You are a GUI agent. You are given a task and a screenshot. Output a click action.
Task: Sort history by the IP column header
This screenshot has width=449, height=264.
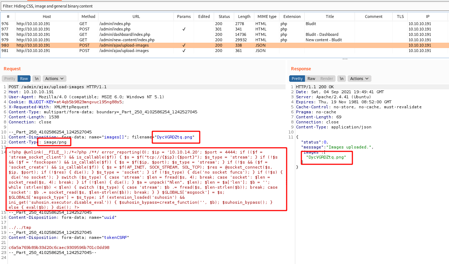pyautogui.click(x=427, y=16)
